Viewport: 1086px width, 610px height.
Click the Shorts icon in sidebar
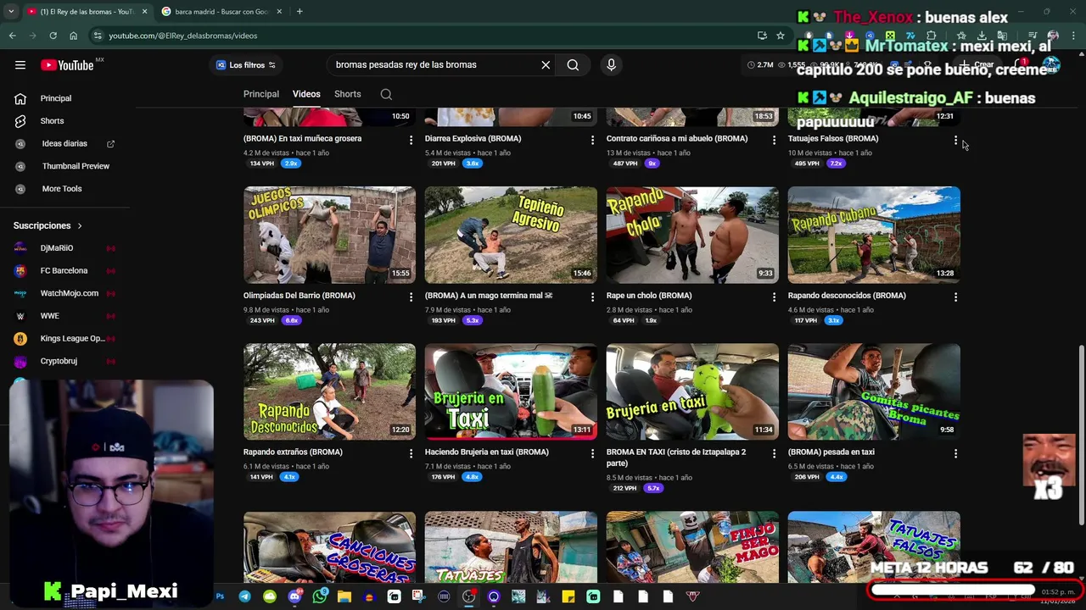(x=20, y=121)
